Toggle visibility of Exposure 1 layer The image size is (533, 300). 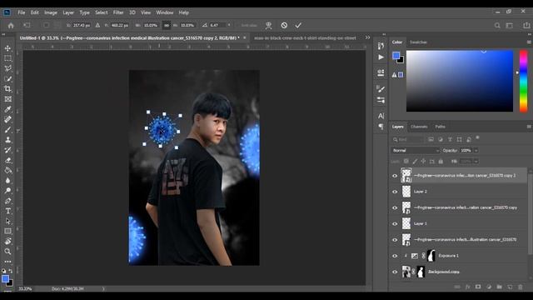point(395,256)
